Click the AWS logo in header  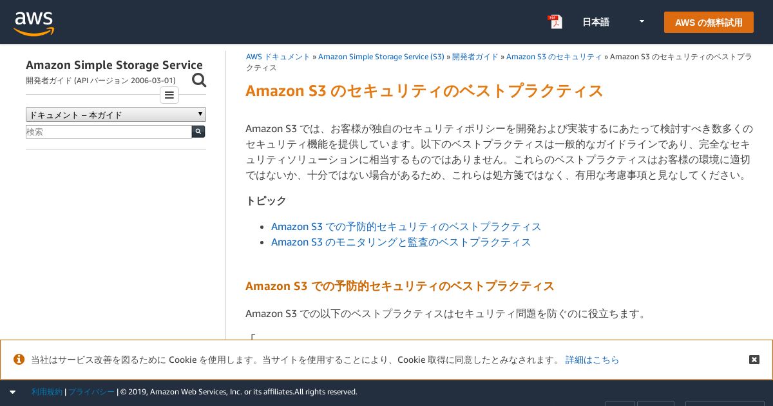point(34,23)
